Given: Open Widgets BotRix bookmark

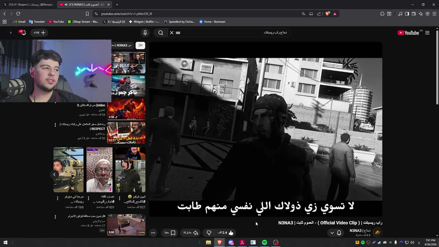Looking at the screenshot, I should coord(144,22).
